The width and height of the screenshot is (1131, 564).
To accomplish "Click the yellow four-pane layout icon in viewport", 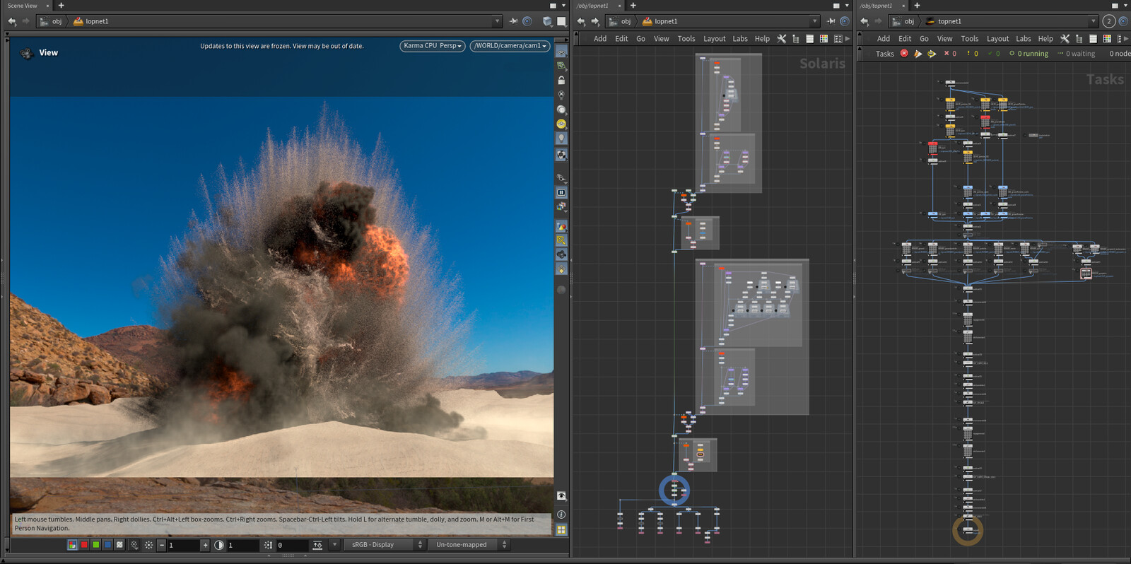I will 561,529.
